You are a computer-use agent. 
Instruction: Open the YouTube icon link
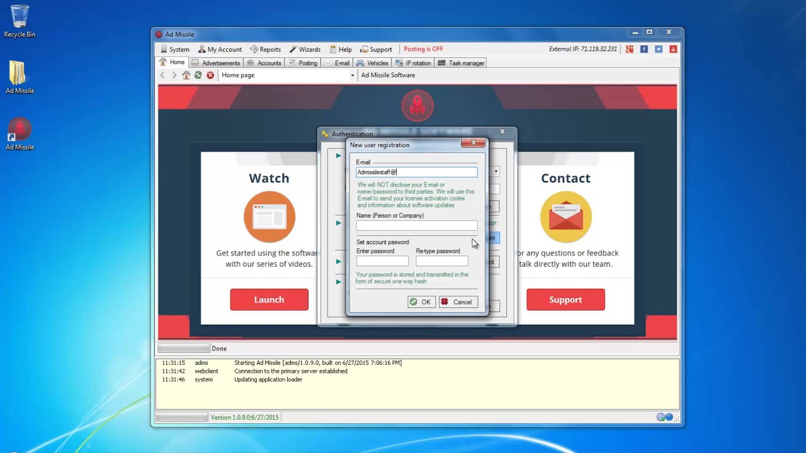tap(673, 49)
